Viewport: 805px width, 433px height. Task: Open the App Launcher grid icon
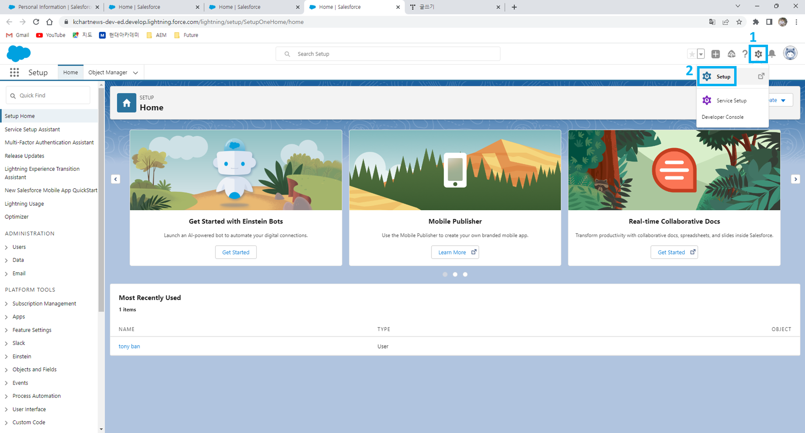point(14,73)
